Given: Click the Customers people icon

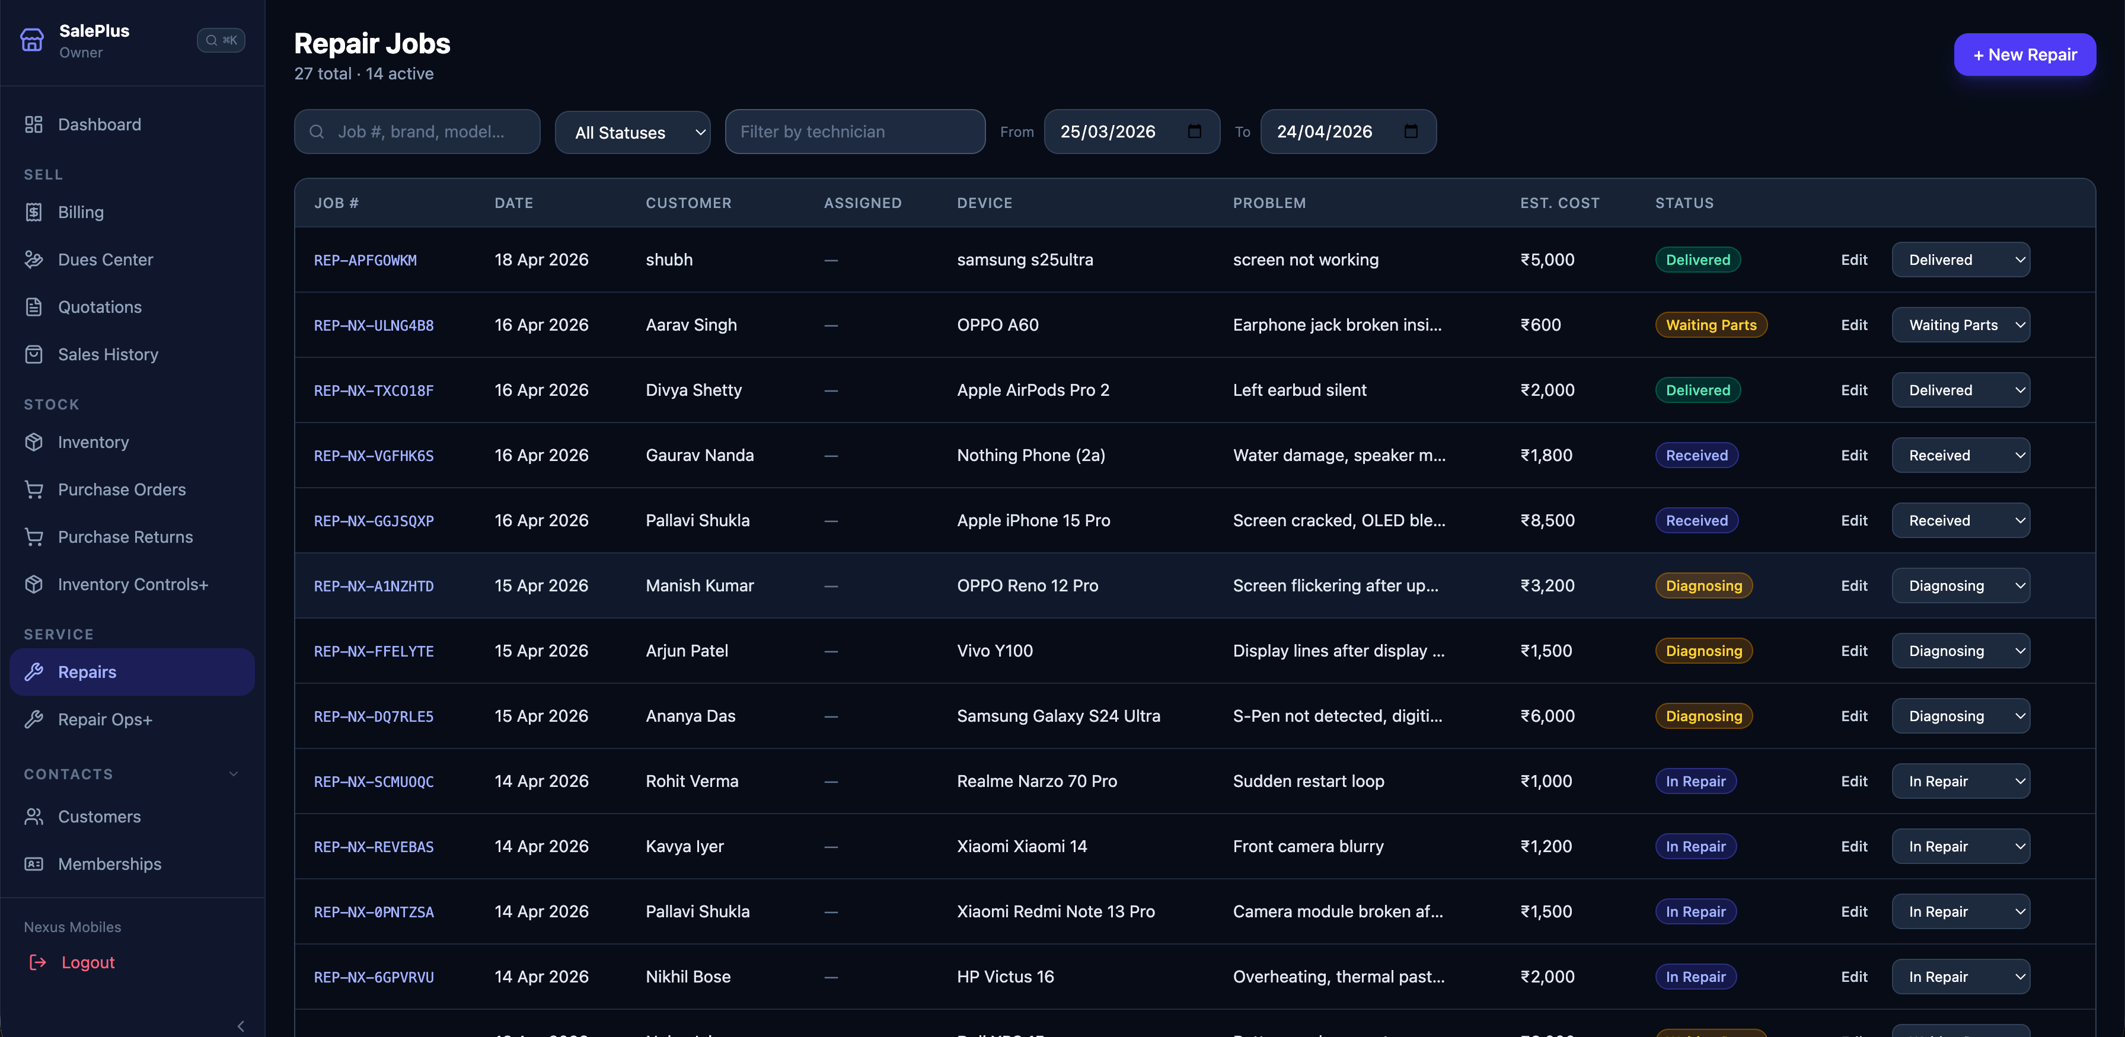Looking at the screenshot, I should 33,816.
